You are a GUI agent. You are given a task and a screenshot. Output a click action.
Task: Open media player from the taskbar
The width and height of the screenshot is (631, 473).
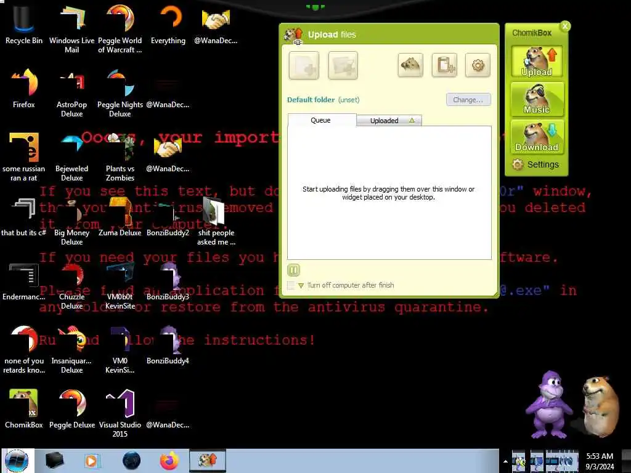91,461
